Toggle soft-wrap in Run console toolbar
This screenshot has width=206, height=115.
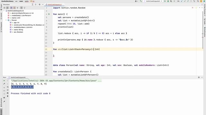click(8, 87)
